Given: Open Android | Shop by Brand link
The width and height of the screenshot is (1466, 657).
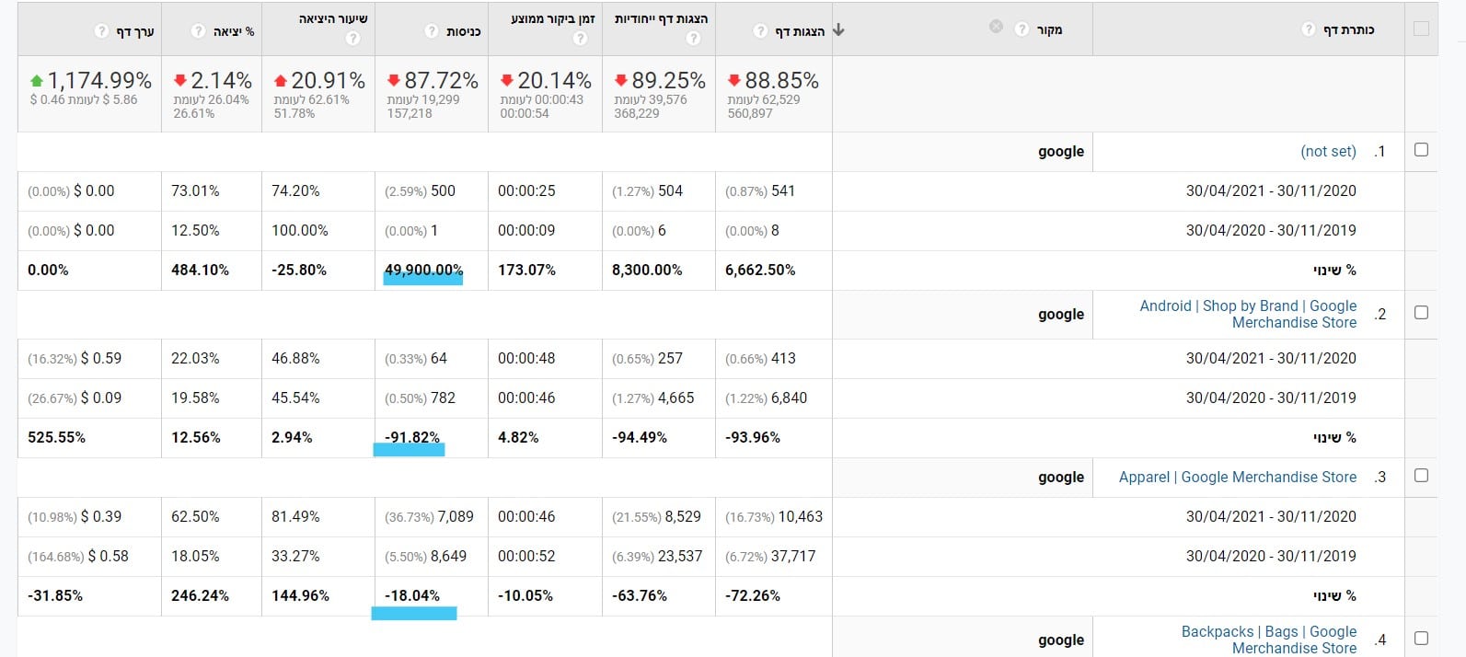Looking at the screenshot, I should coord(1248,314).
